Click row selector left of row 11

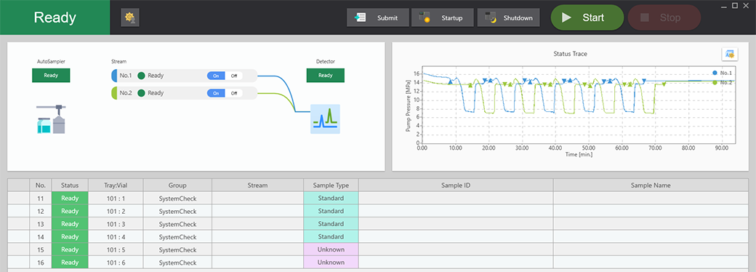(x=19, y=199)
